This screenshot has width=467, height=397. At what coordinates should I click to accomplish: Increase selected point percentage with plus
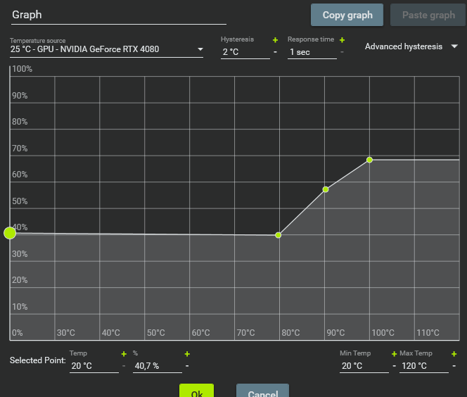click(187, 354)
